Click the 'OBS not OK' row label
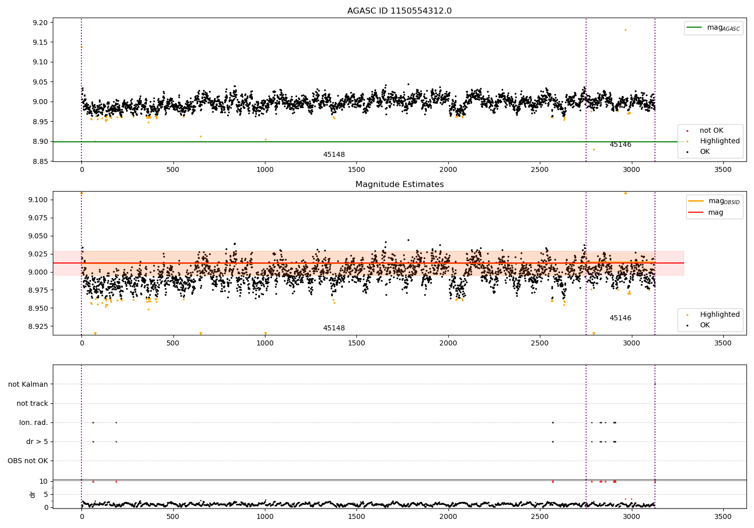Image resolution: width=754 pixels, height=528 pixels. (x=28, y=461)
